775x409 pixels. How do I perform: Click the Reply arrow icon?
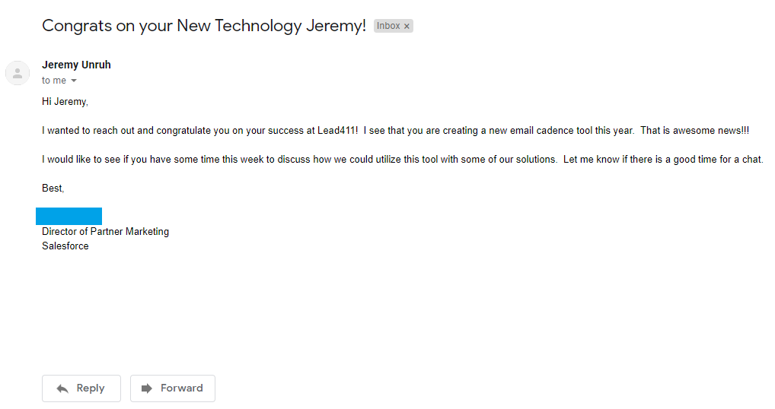(62, 388)
